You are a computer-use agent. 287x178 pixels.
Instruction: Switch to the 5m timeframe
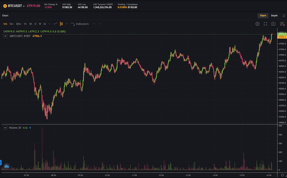point(11,24)
